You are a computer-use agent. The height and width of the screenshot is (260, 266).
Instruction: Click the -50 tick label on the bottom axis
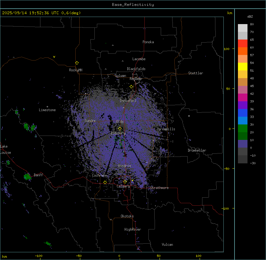[79, 256]
